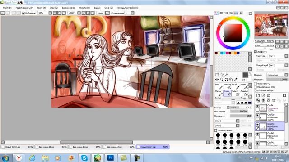Select the Brush tool

235,86
